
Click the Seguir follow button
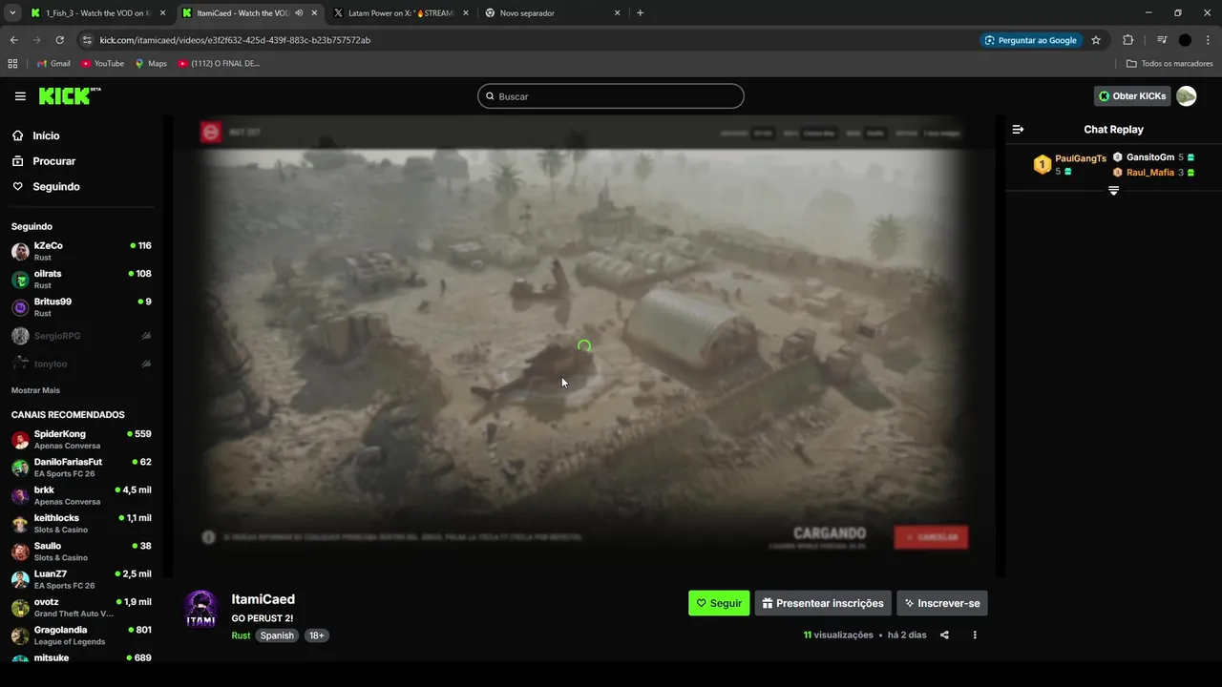click(719, 603)
